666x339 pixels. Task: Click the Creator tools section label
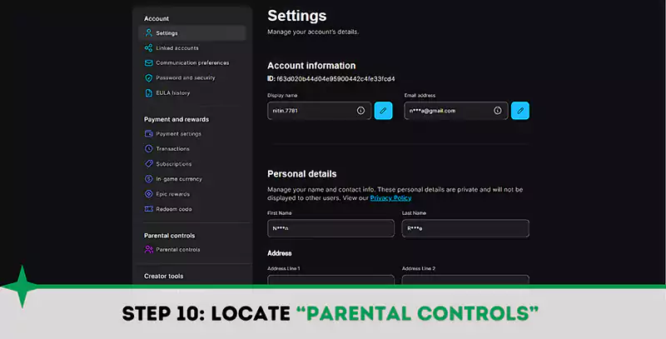[x=163, y=277]
